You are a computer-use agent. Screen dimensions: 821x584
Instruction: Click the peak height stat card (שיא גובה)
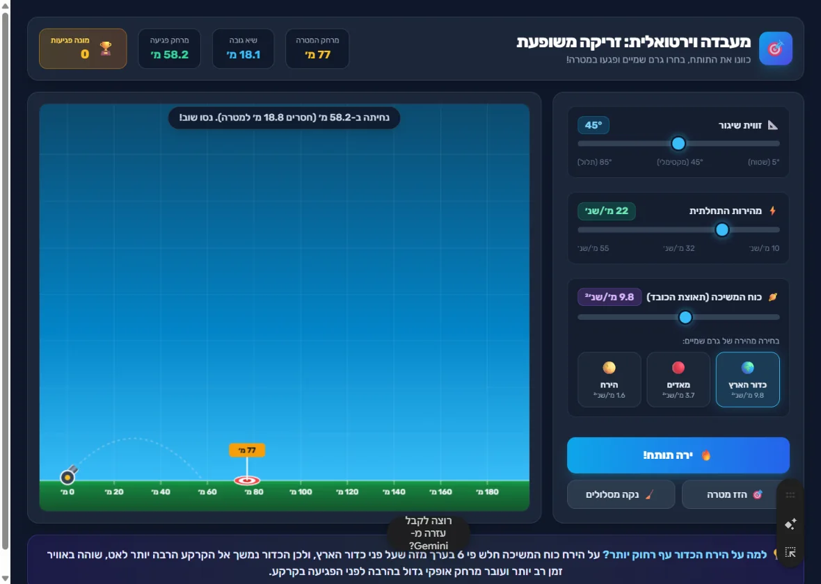(x=243, y=49)
